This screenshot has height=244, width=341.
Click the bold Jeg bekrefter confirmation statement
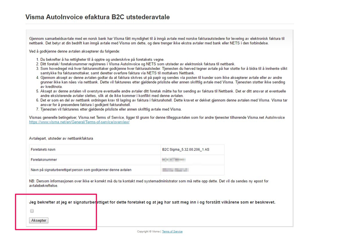click(152, 202)
